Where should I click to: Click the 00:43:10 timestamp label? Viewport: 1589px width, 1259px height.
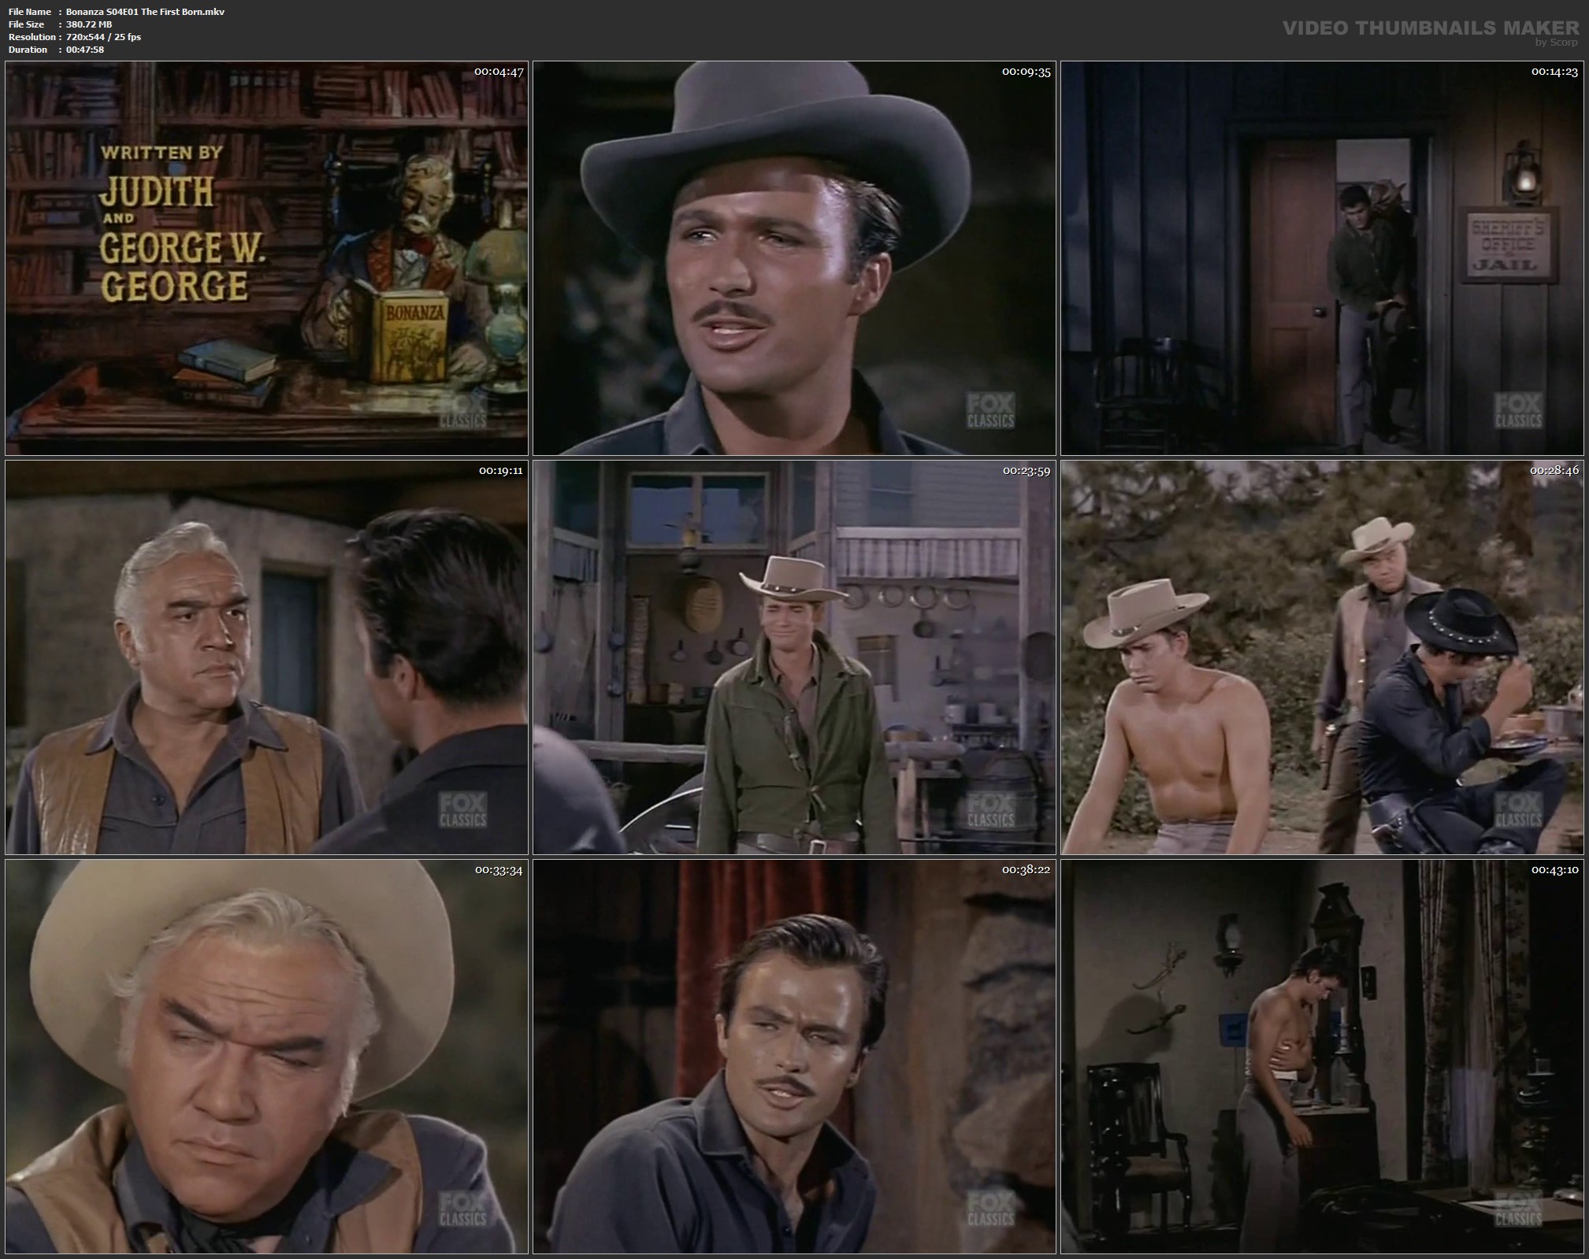1554,870
